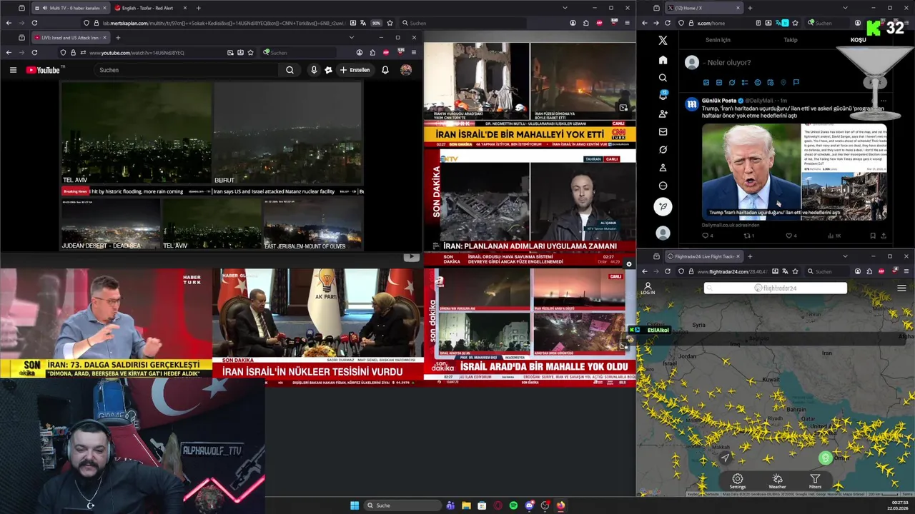This screenshot has height=514, width=915.
Task: Click the 90% zoom level indicator
Action: (376, 23)
